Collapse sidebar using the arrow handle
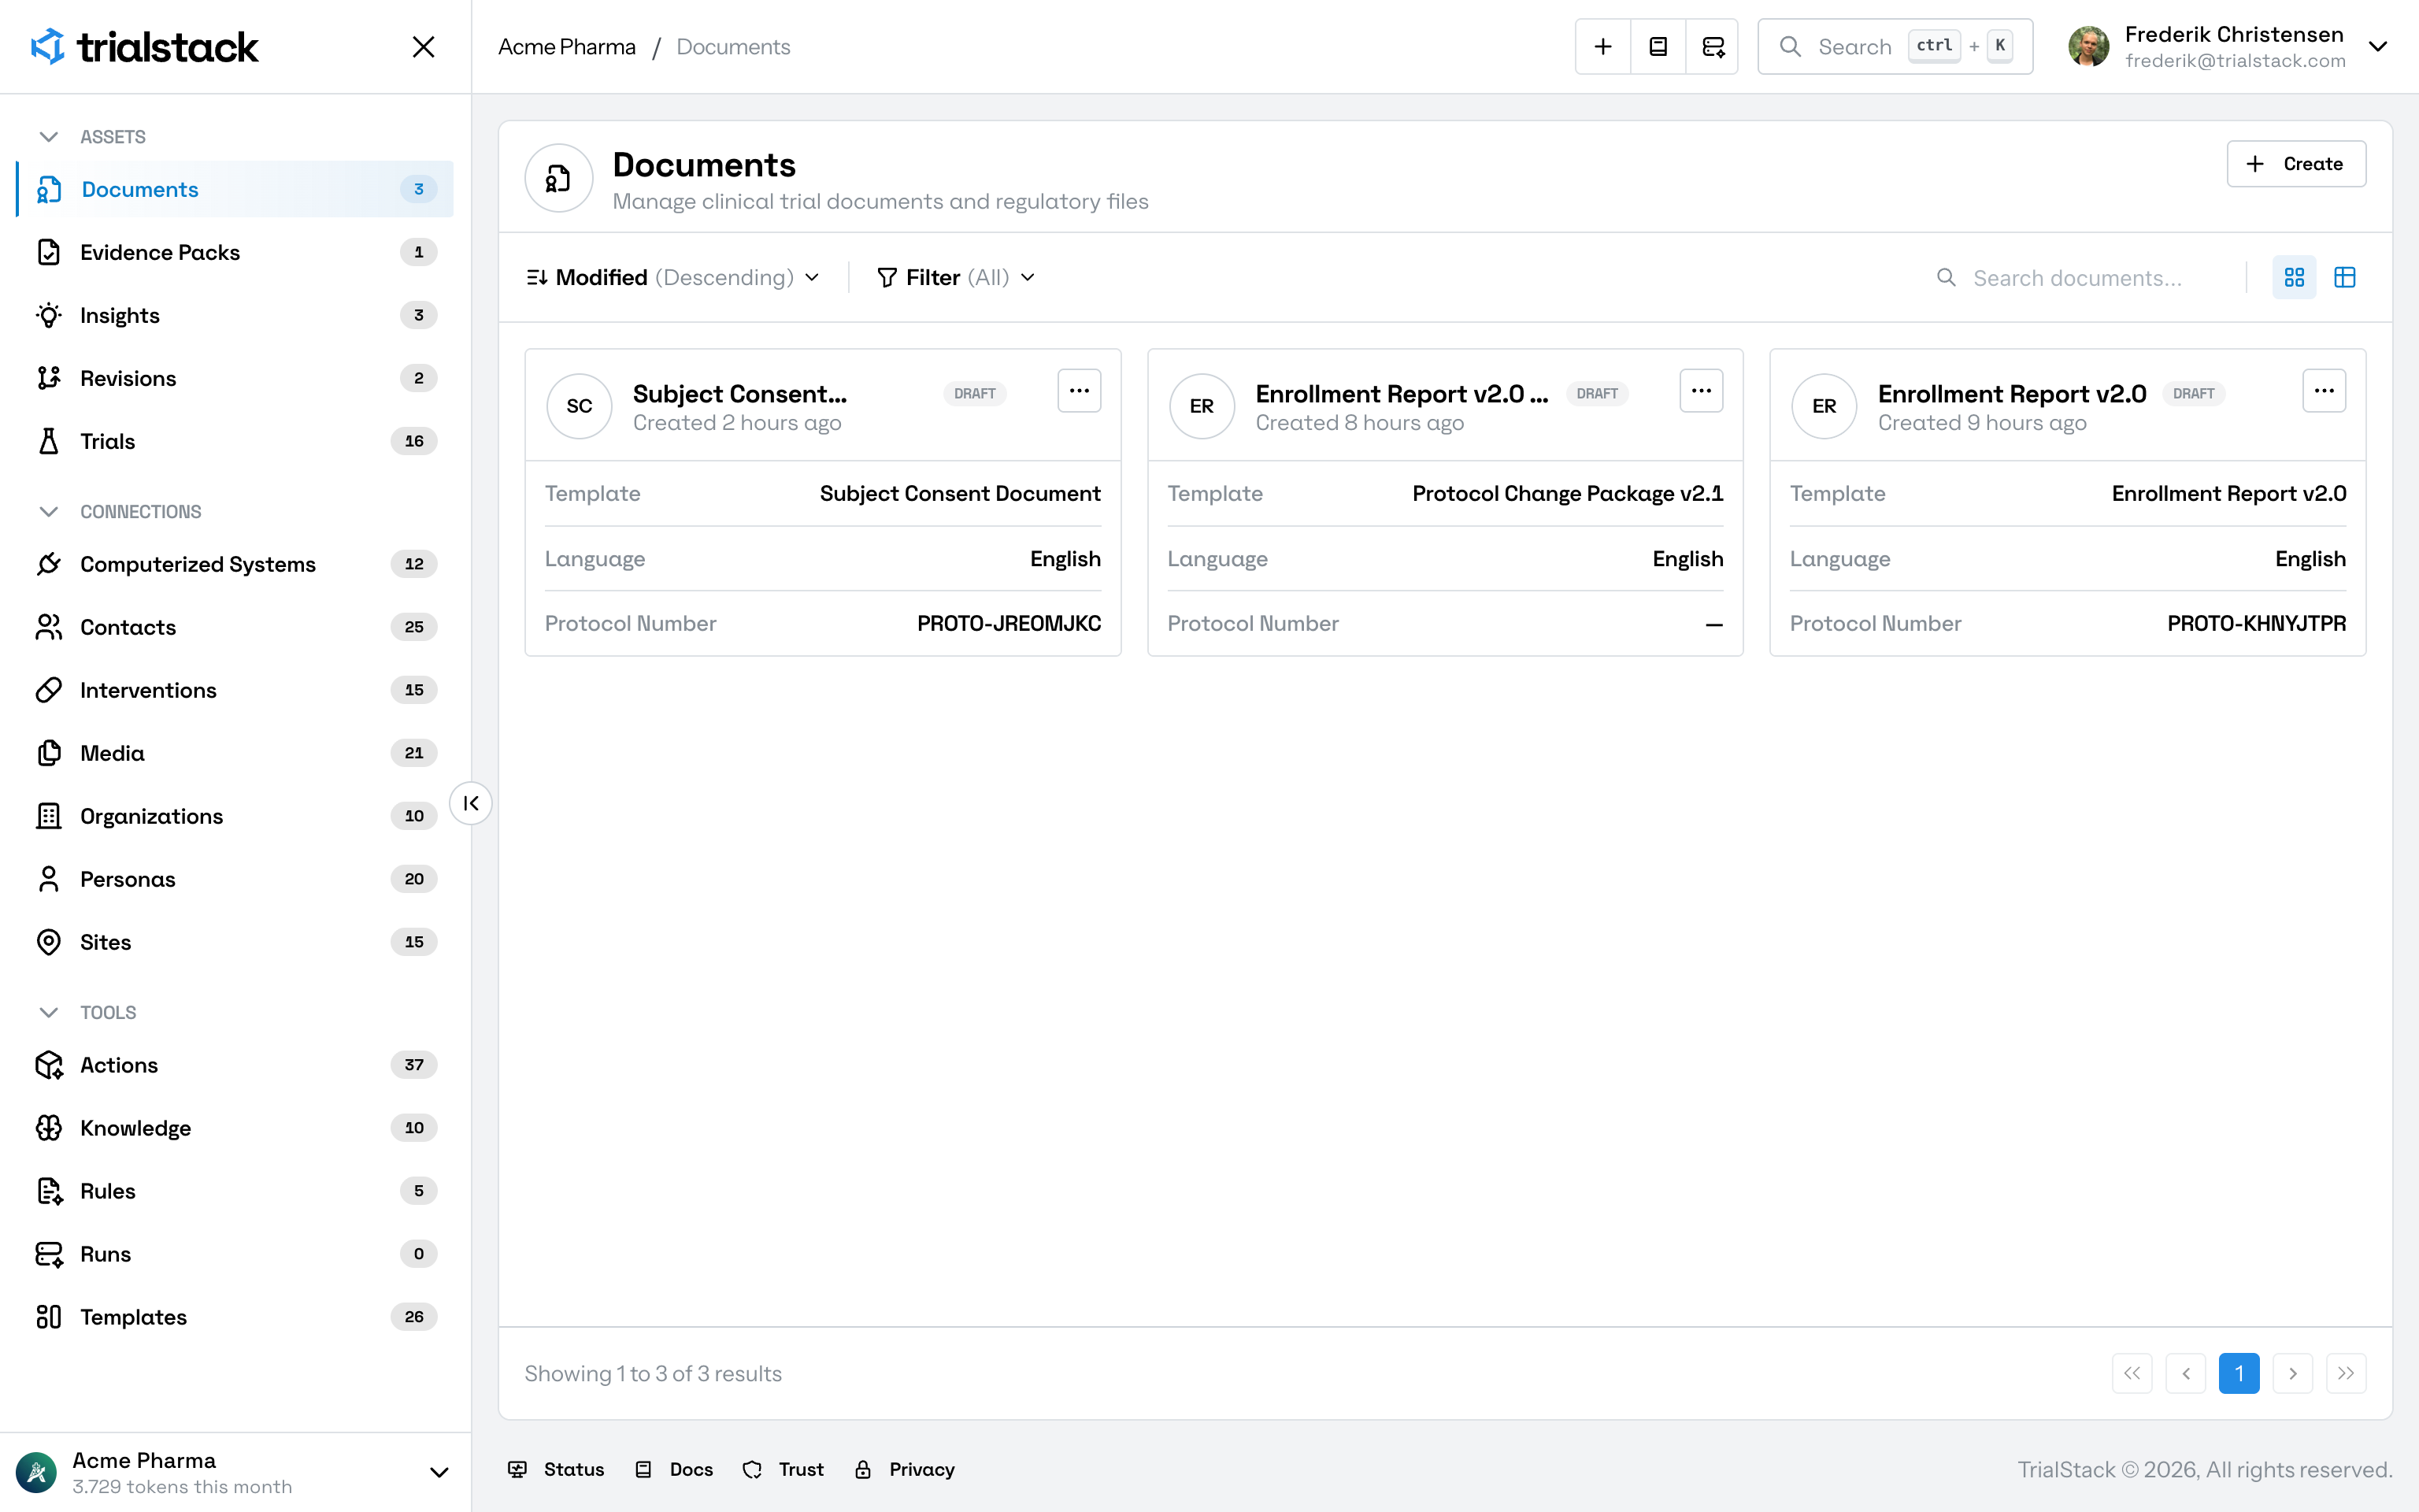The image size is (2419, 1512). click(471, 803)
